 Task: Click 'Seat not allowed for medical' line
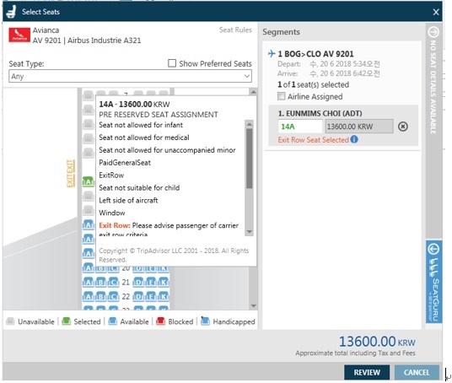[x=144, y=138]
